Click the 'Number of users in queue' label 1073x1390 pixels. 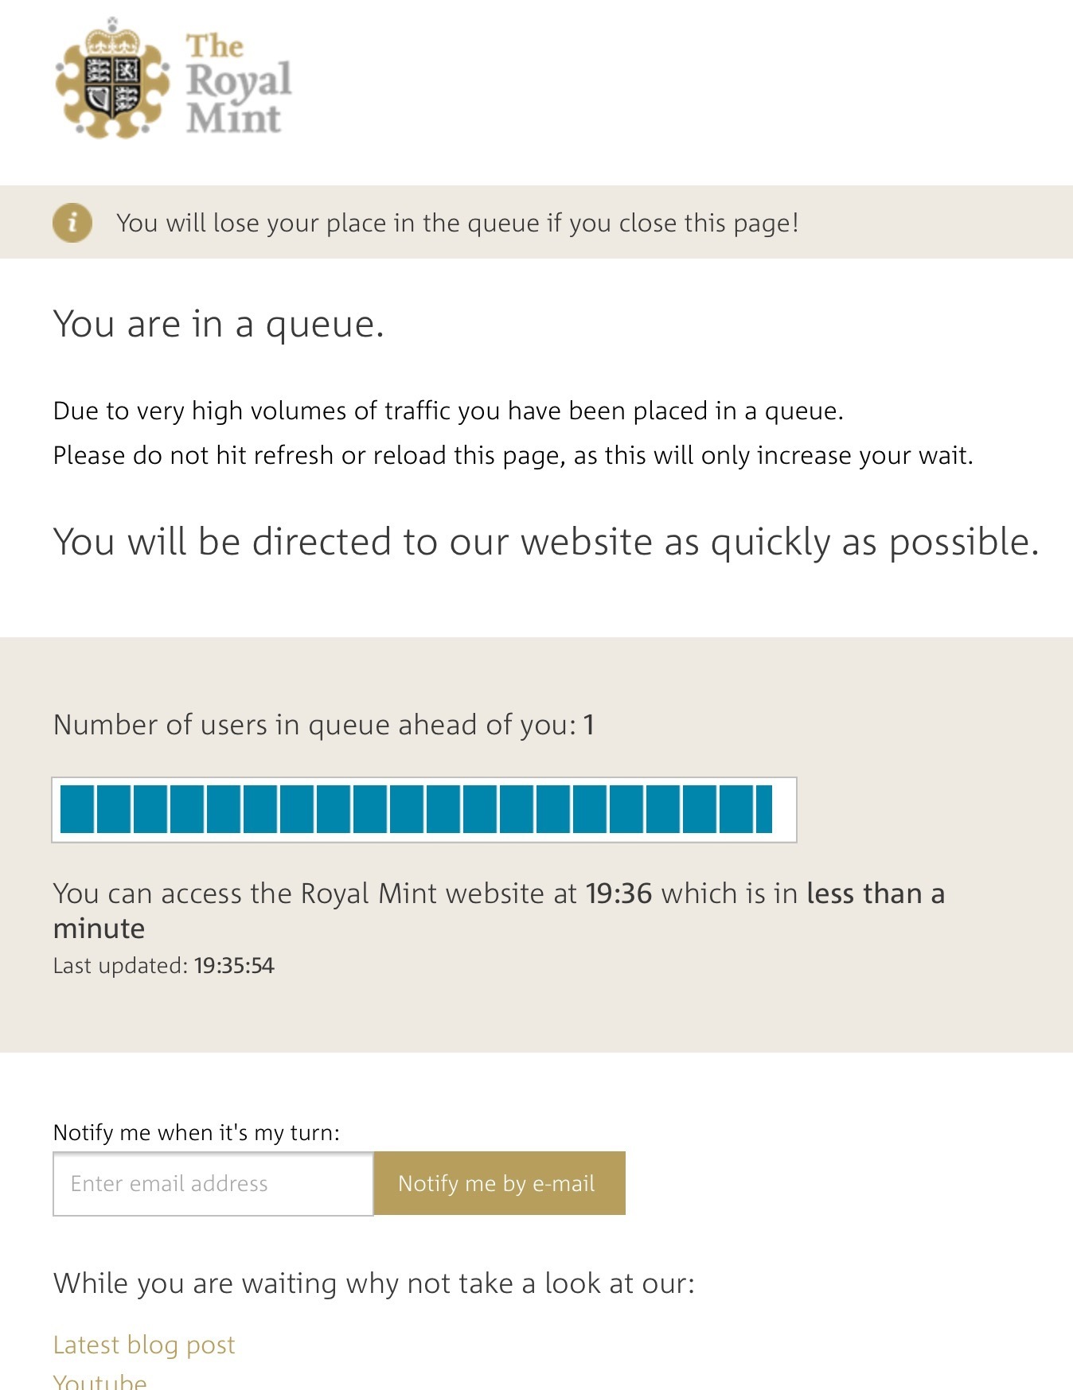[x=314, y=725]
